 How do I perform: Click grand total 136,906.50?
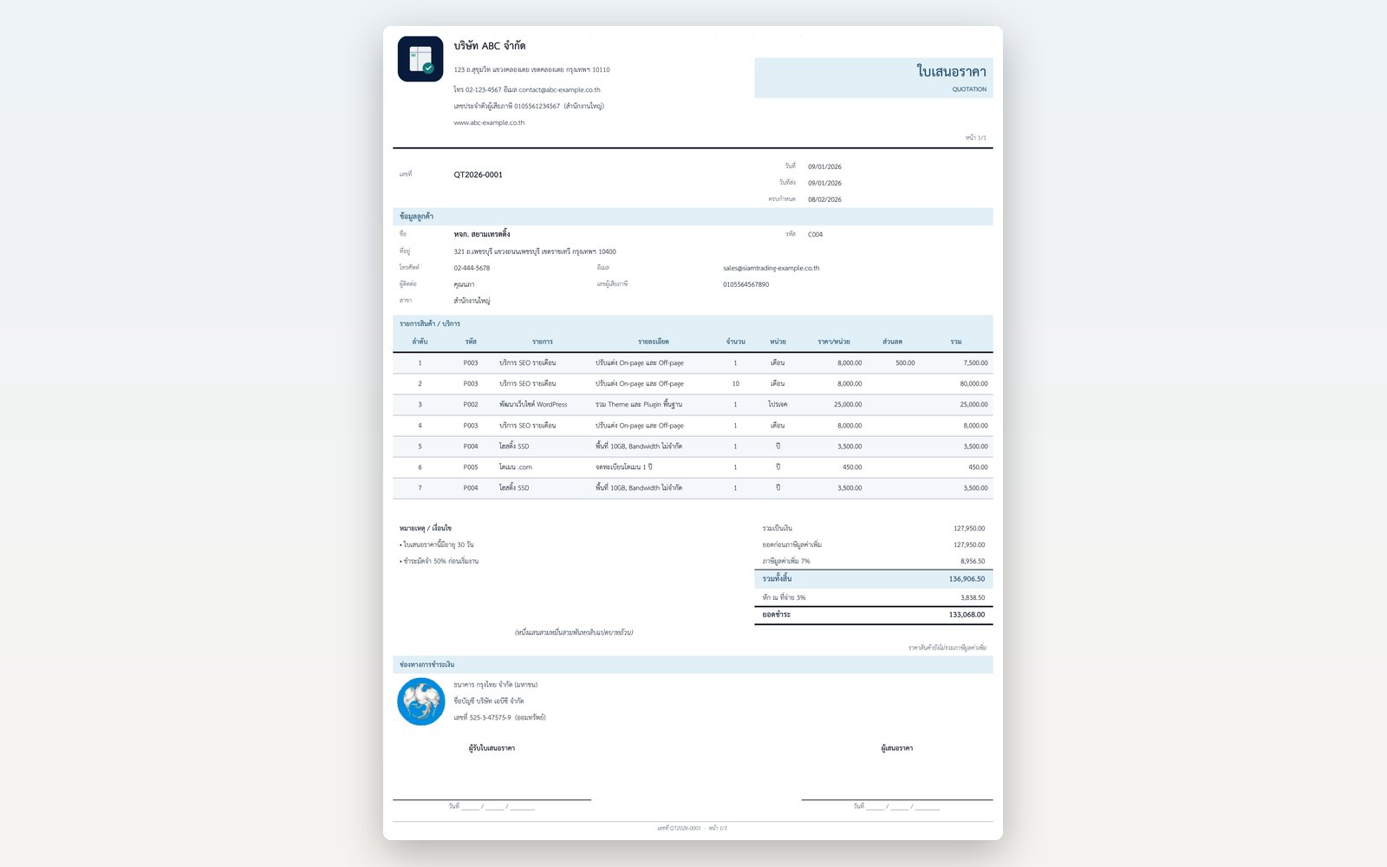(967, 579)
